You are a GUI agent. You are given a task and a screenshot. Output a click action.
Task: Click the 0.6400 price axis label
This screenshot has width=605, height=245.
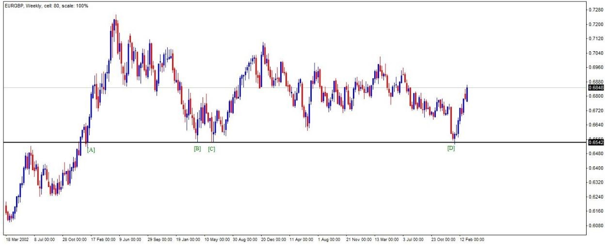point(596,168)
